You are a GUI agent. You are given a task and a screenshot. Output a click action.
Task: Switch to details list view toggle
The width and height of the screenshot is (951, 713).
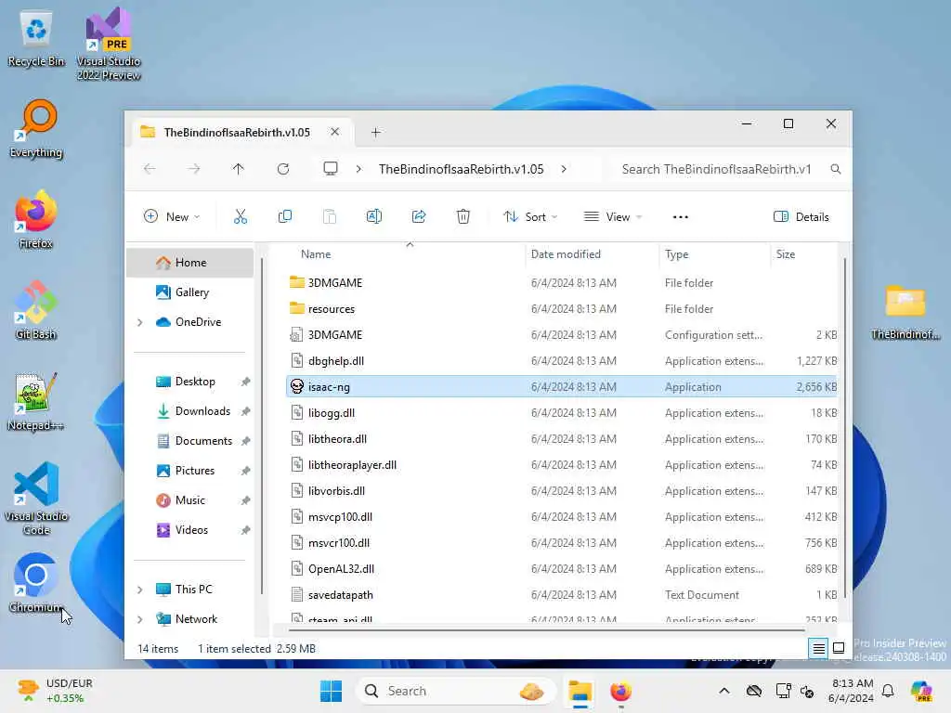pyautogui.click(x=818, y=648)
